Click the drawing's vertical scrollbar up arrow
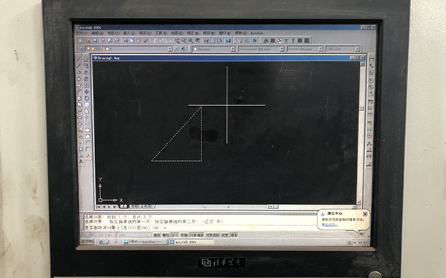This screenshot has width=446, height=278. coord(362,64)
